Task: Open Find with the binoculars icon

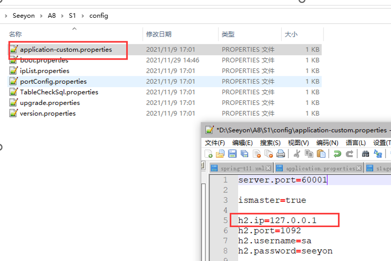Action: tap(365, 154)
